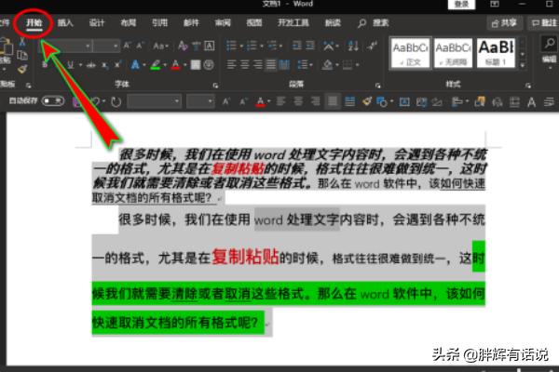
Task: Click the Borders icon in paragraph group
Action: [x=348, y=65]
